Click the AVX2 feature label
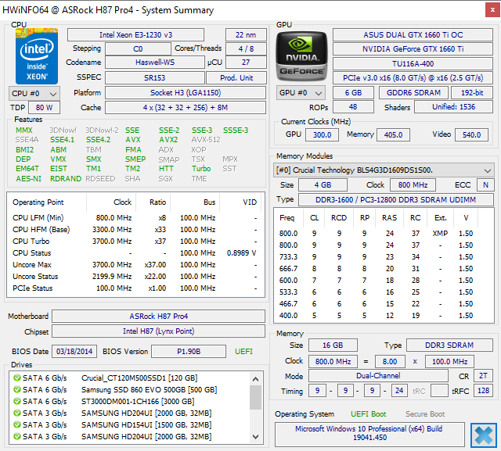Image resolution: width=501 pixels, height=451 pixels. click(x=168, y=140)
